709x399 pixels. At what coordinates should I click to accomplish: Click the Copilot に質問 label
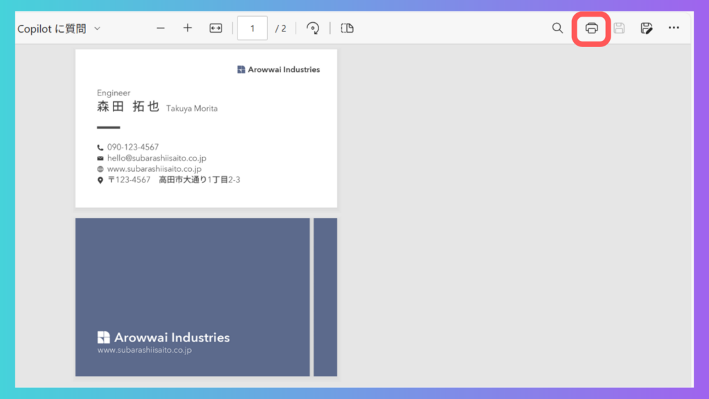[52, 28]
